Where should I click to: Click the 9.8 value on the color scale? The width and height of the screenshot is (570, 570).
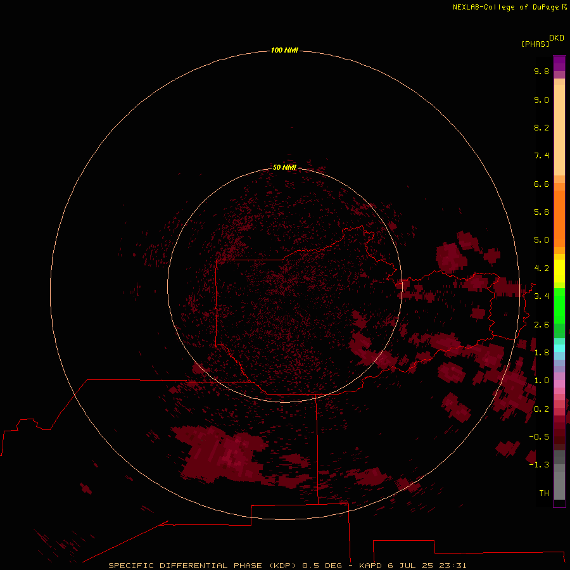[541, 71]
